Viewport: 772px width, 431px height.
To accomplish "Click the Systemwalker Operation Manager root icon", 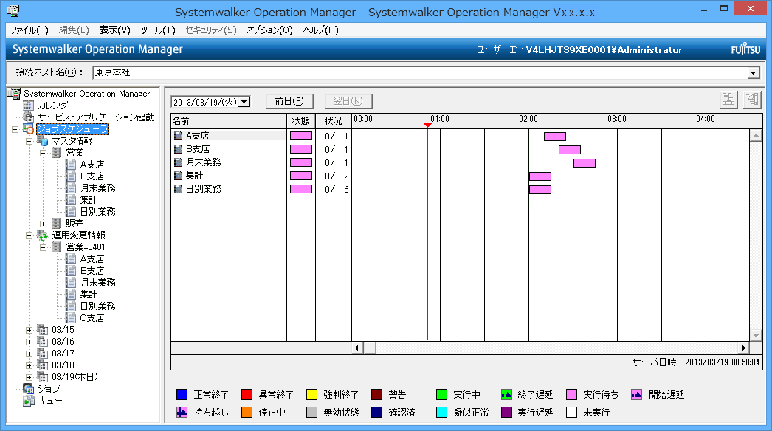I will [15, 94].
